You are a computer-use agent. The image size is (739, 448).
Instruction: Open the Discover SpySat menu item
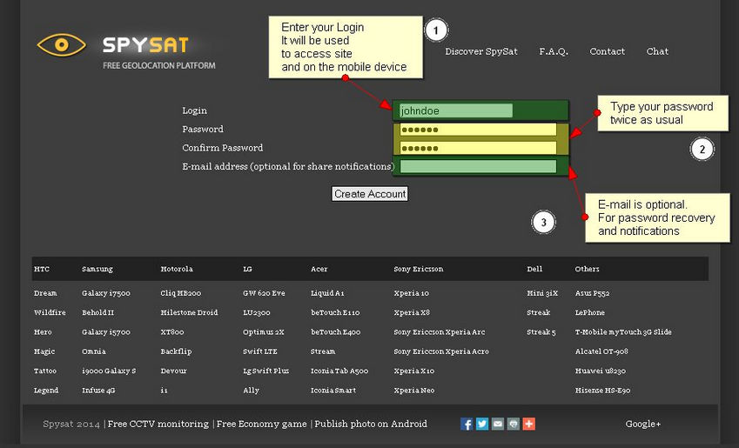coord(481,51)
